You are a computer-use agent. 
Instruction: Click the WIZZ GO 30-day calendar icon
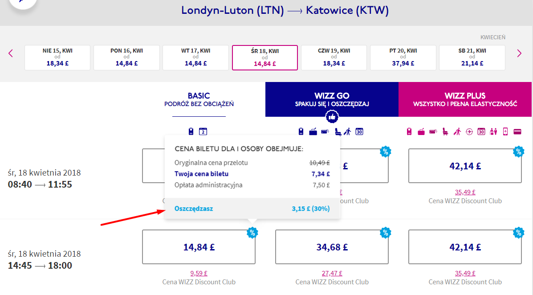pos(359,131)
